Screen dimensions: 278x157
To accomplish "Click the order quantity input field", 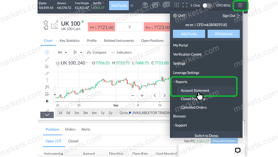I will click(x=129, y=27).
